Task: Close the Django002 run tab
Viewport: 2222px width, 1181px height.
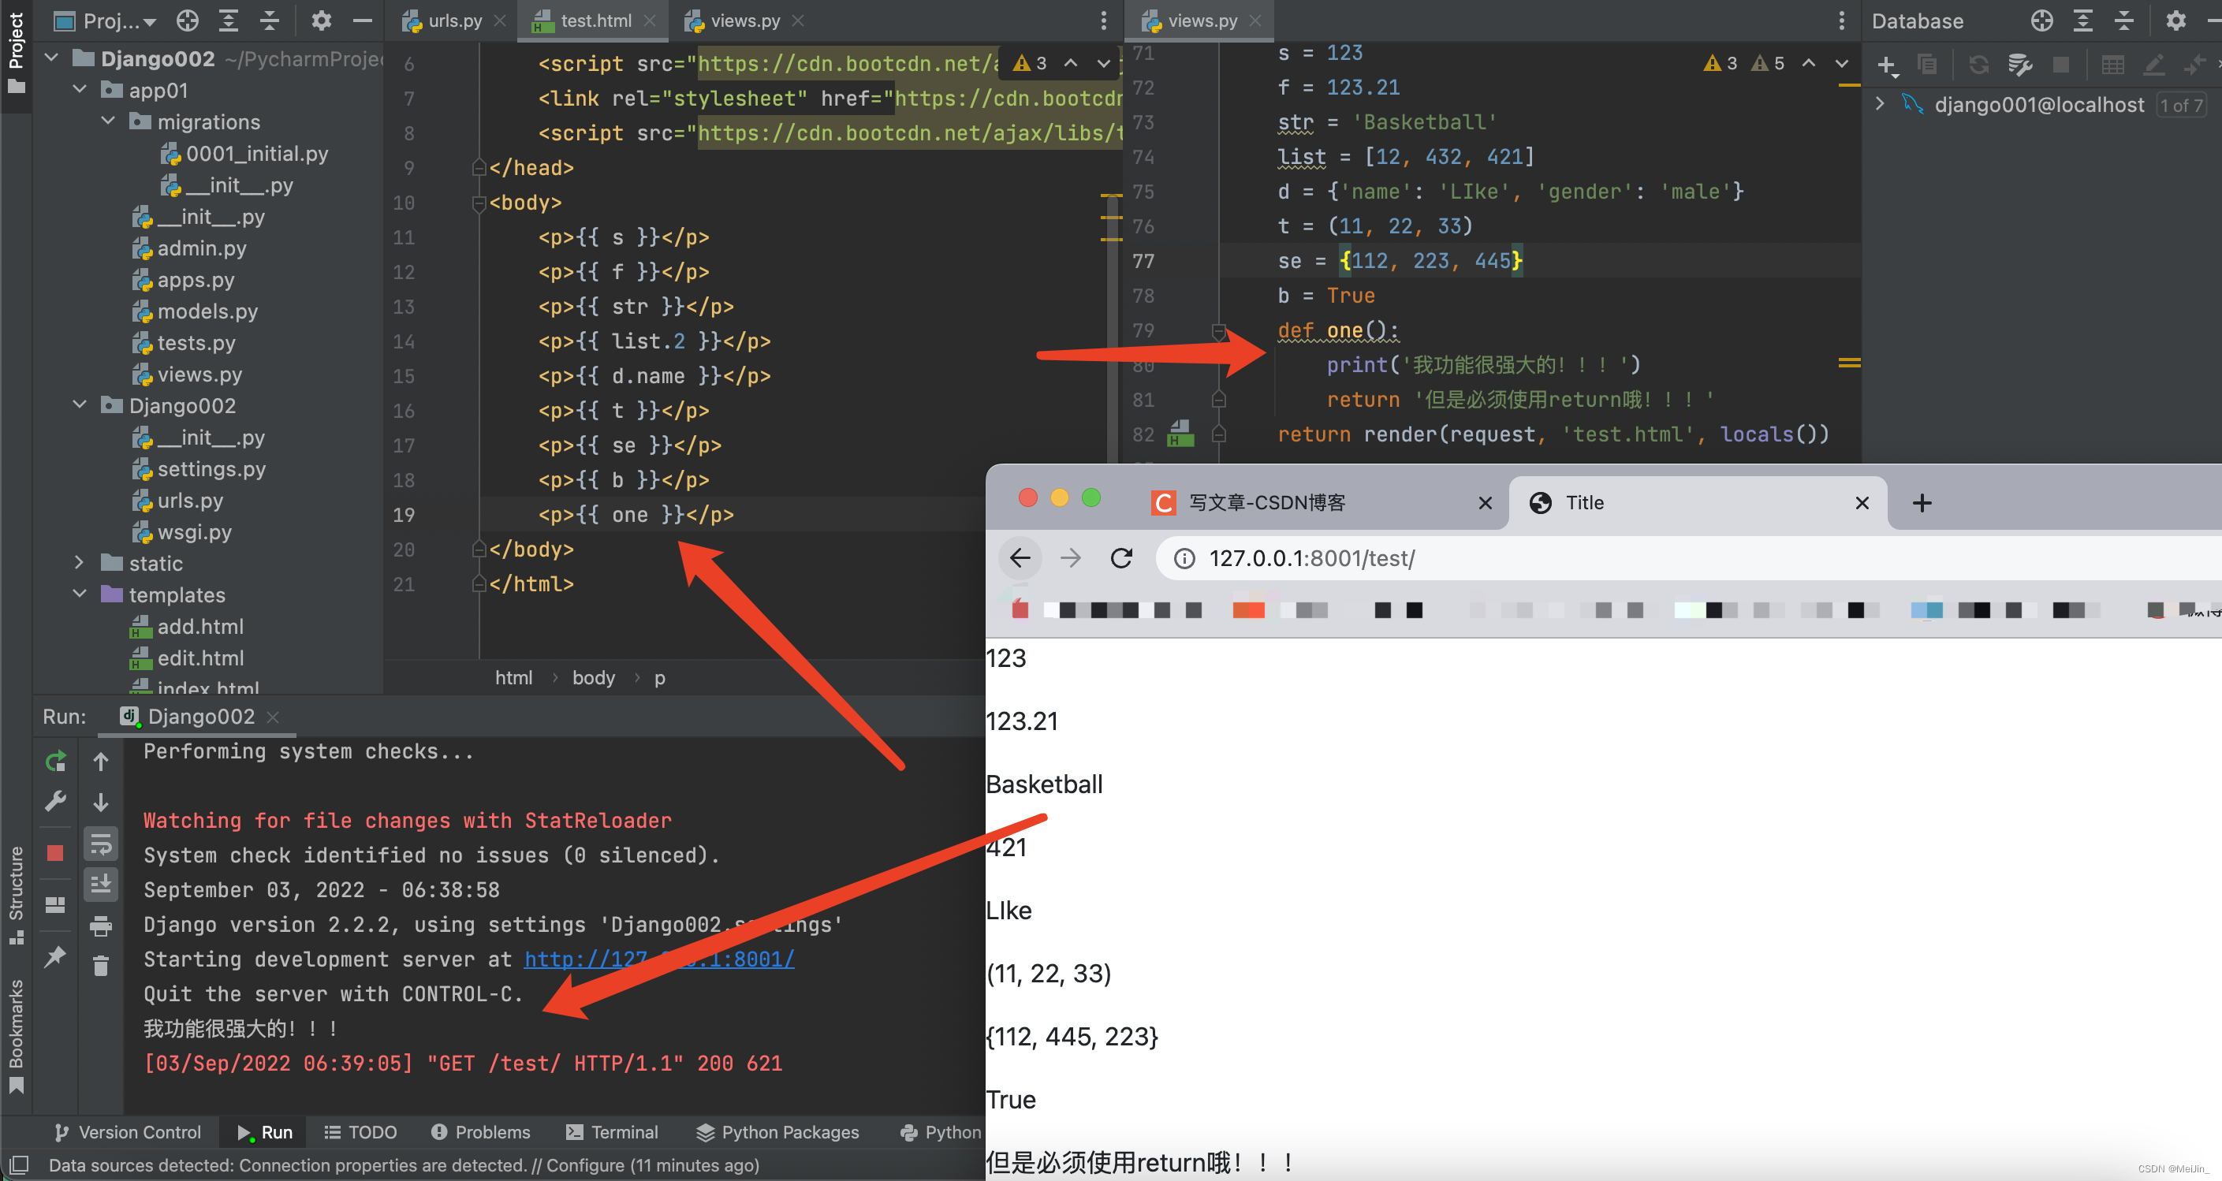Action: point(273,717)
